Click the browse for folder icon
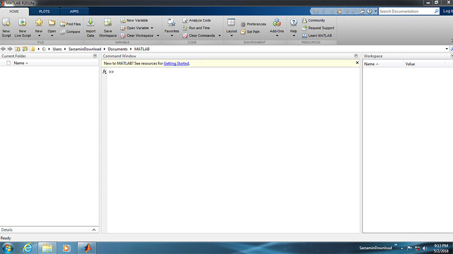Viewport: 453px width, 254px height. [25, 49]
